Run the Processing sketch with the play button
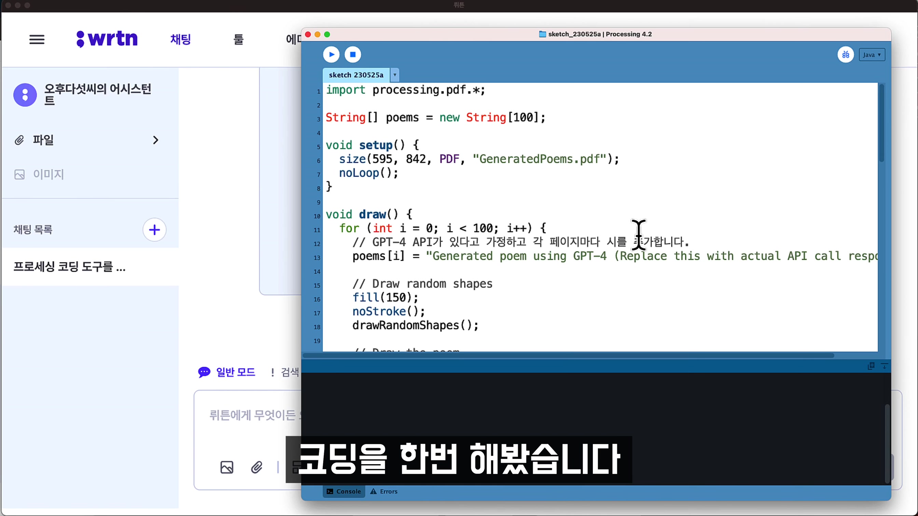Screen dimensions: 918x516 pyautogui.click(x=331, y=55)
